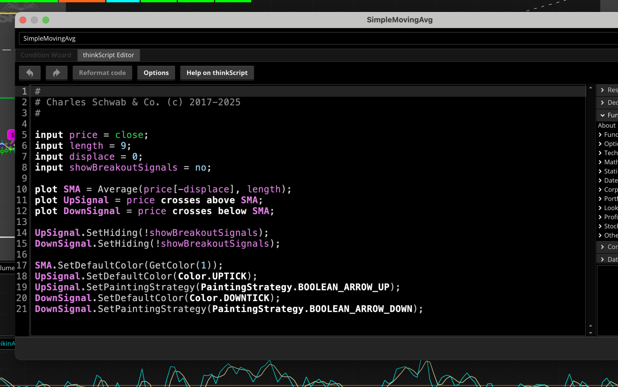Switch to the Condition Wizard tab
618x387 pixels.
click(46, 55)
